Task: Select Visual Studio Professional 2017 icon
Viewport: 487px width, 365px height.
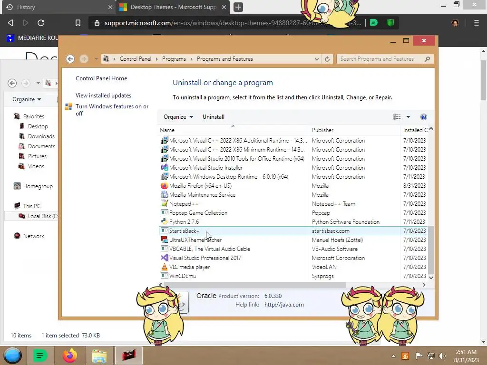Action: pyautogui.click(x=164, y=258)
